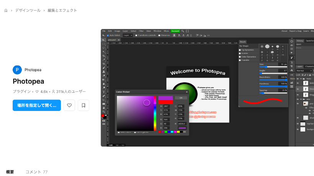Click the hex color input field
The image size is (314, 176).
(x=182, y=124)
